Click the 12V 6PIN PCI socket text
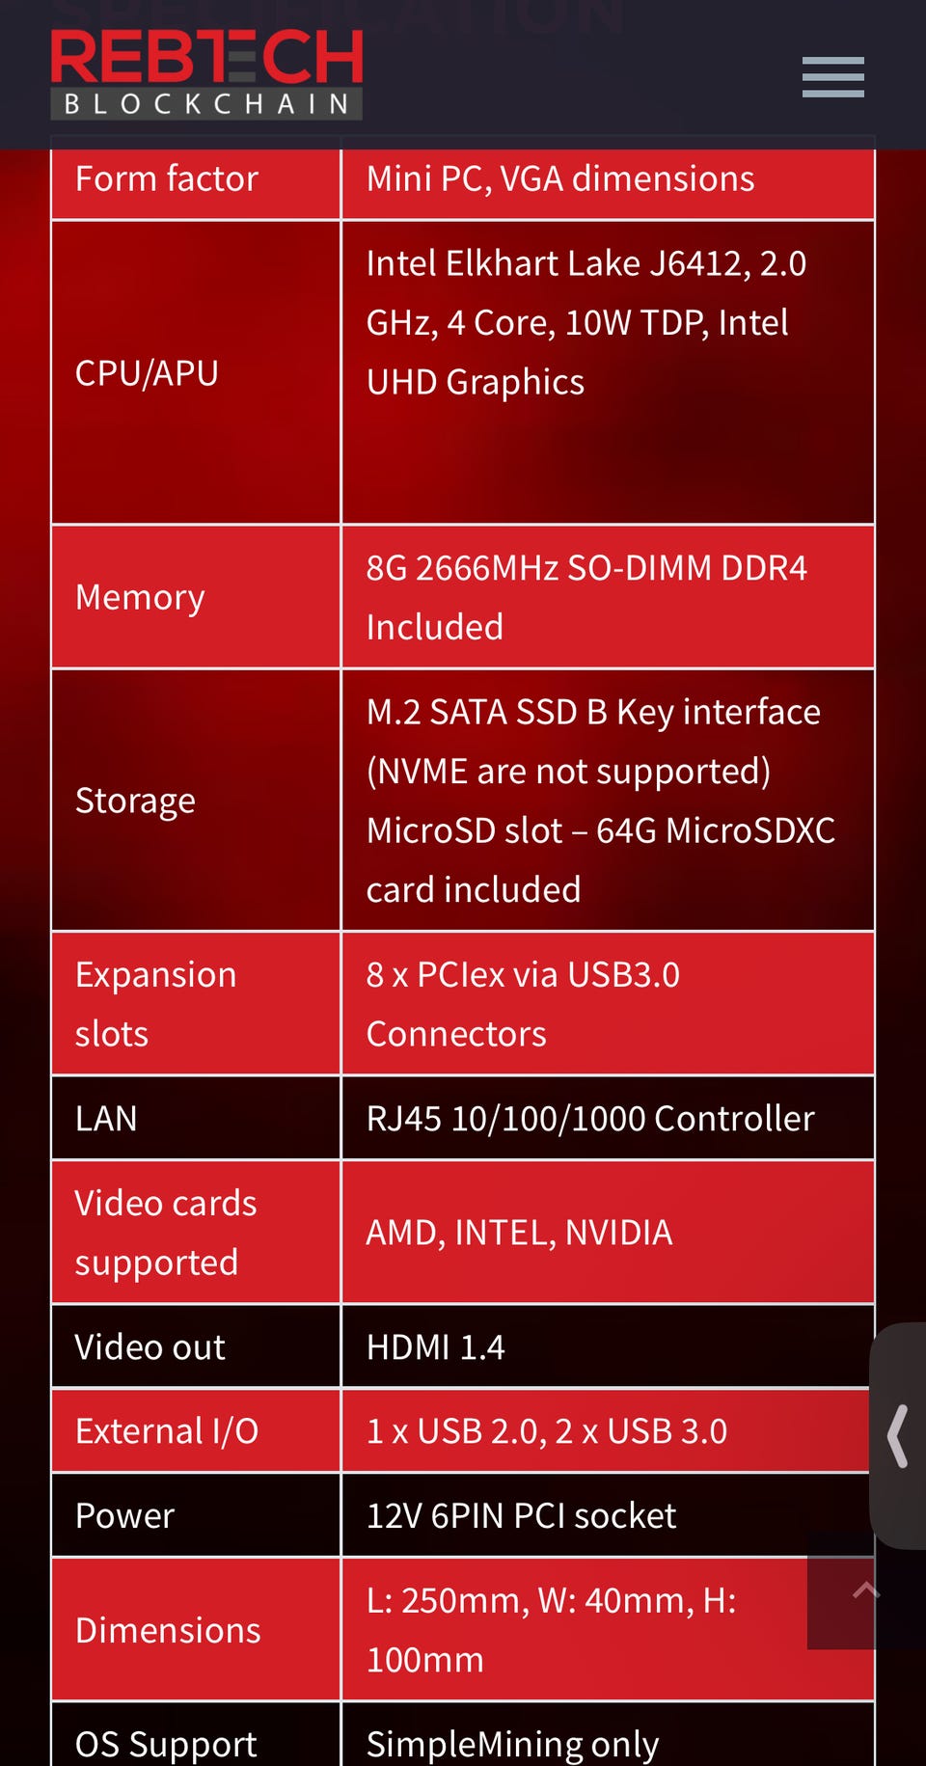 521,1516
